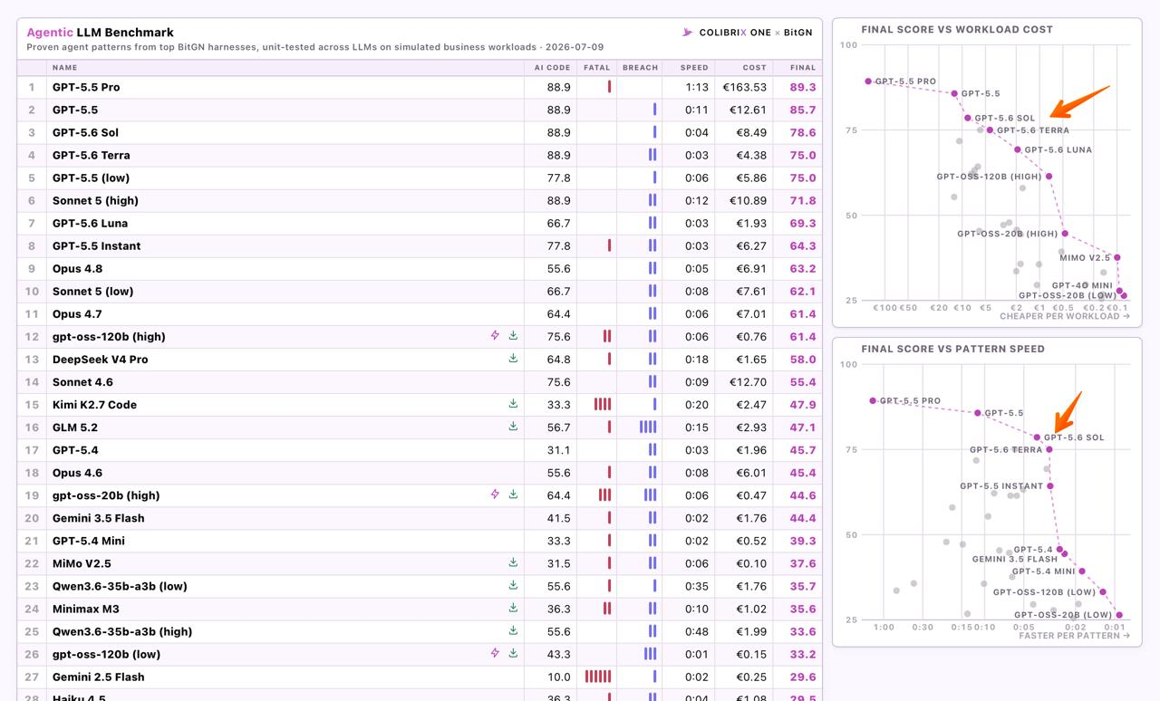Click the €12.61 cost for GPT-5.5
The image size is (1160, 701).
(x=749, y=110)
